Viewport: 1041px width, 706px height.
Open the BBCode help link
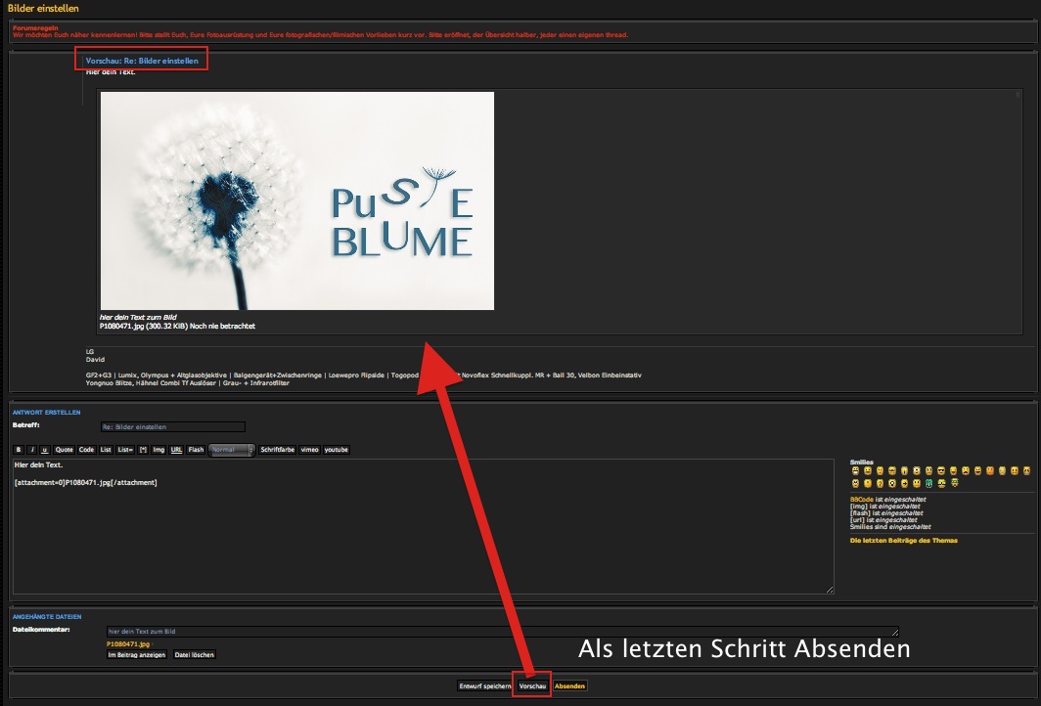[861, 500]
